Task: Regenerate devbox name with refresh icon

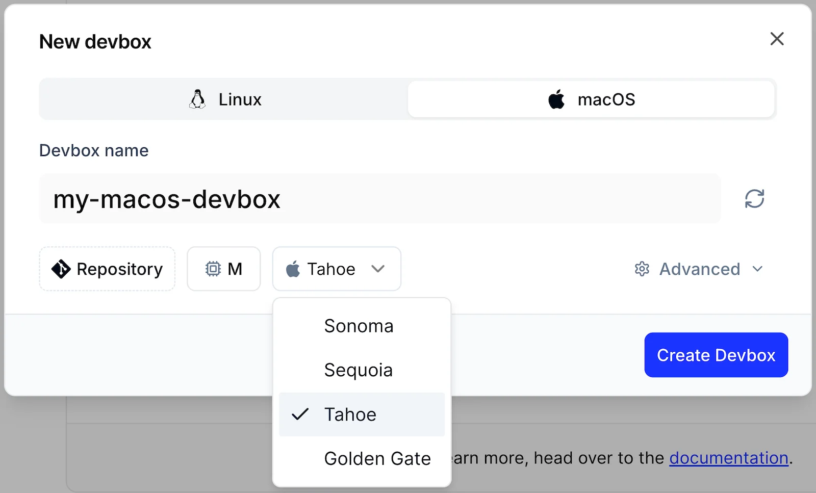Action: click(x=754, y=199)
